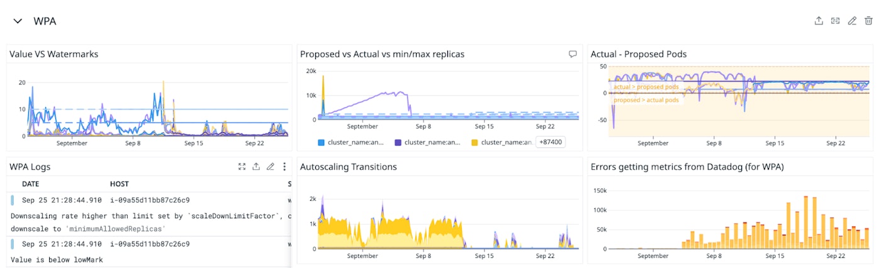Click the Actual - Proposed Pods title
This screenshot has height=268, width=881.
click(639, 54)
